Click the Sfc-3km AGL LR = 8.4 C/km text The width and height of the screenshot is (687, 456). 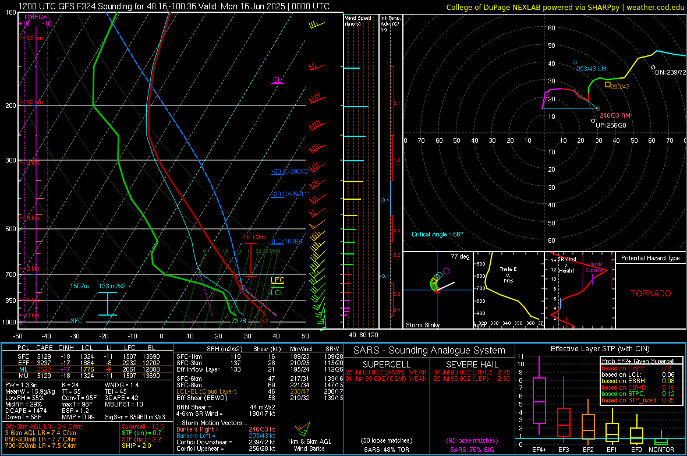44,426
